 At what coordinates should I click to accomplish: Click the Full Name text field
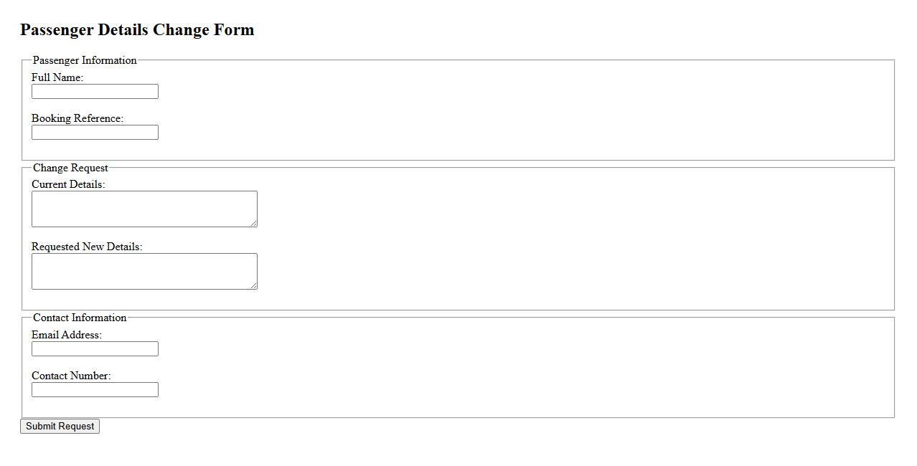(x=95, y=92)
